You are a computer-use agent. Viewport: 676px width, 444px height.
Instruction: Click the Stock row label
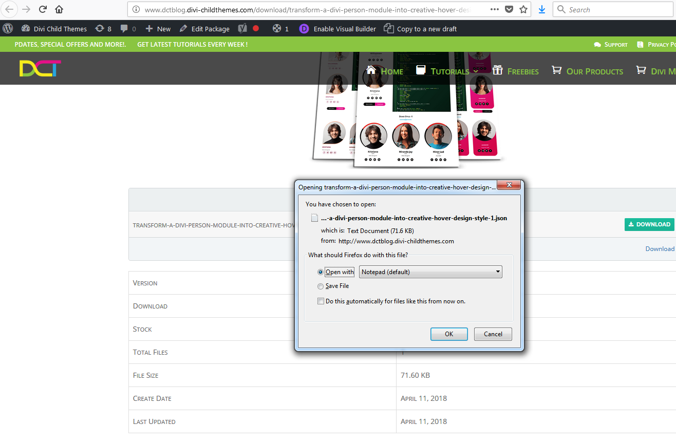142,329
